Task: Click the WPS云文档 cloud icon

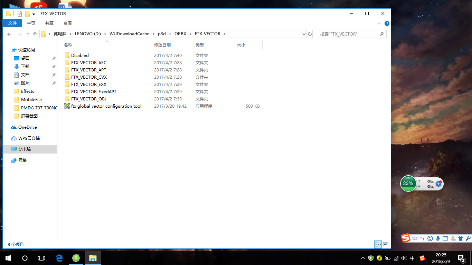Action: point(14,138)
